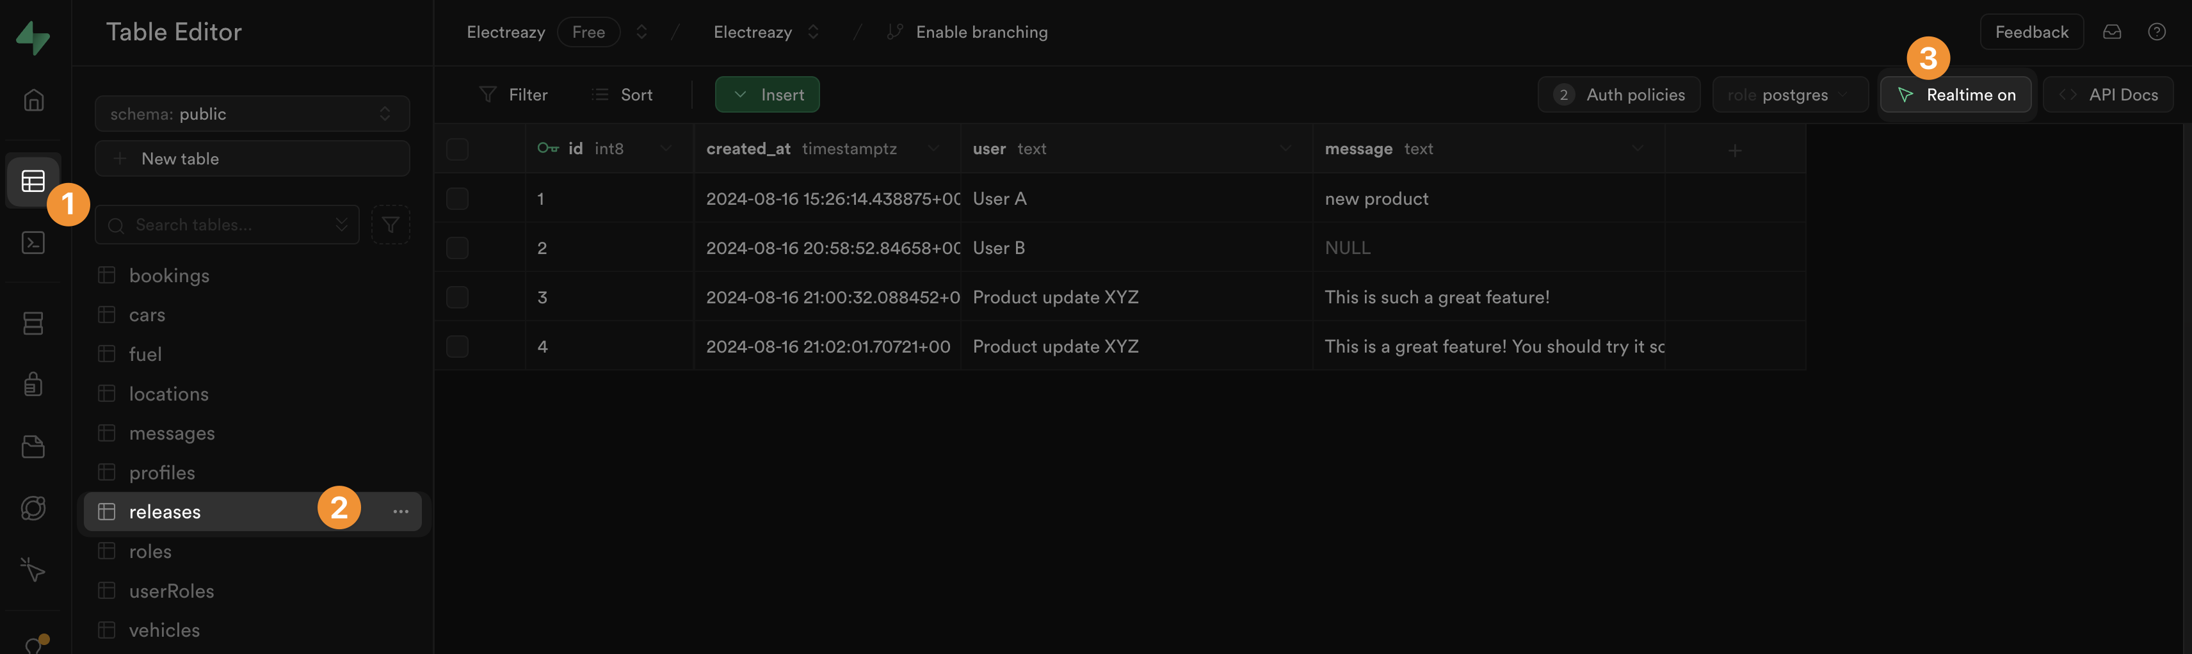This screenshot has width=2192, height=654.
Task: Open API Docs
Action: pos(2107,95)
